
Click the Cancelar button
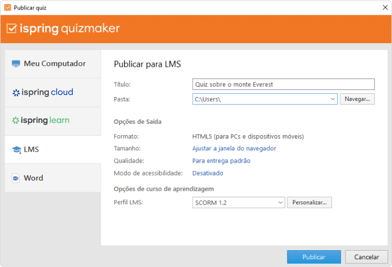point(366,257)
